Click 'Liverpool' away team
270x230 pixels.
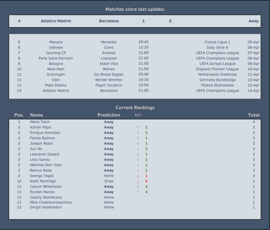click(x=109, y=58)
